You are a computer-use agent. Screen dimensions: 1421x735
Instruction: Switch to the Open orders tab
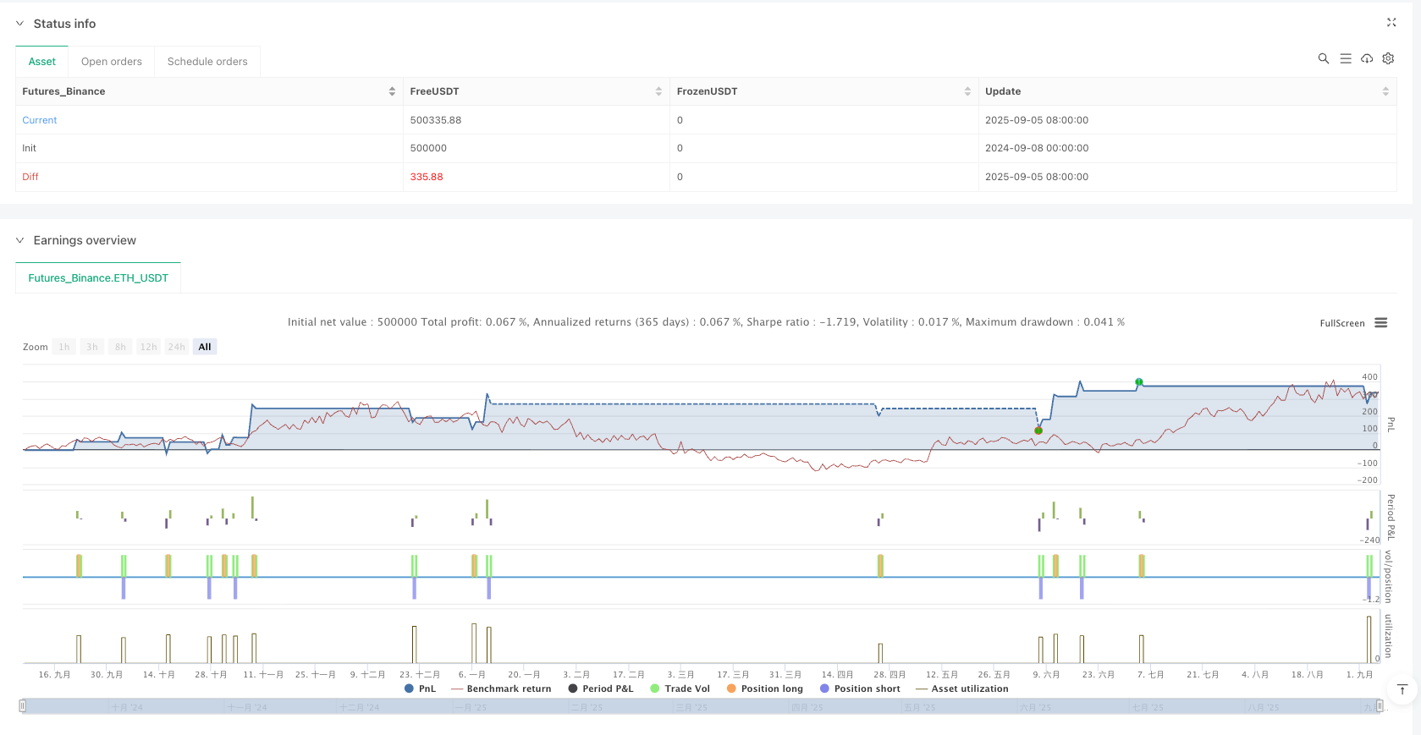tap(112, 62)
